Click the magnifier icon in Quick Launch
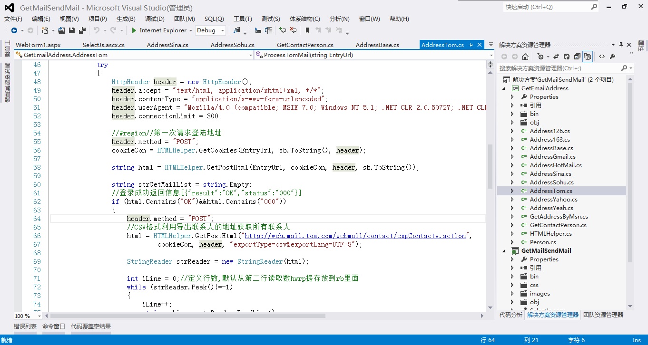648x345 pixels. point(594,7)
